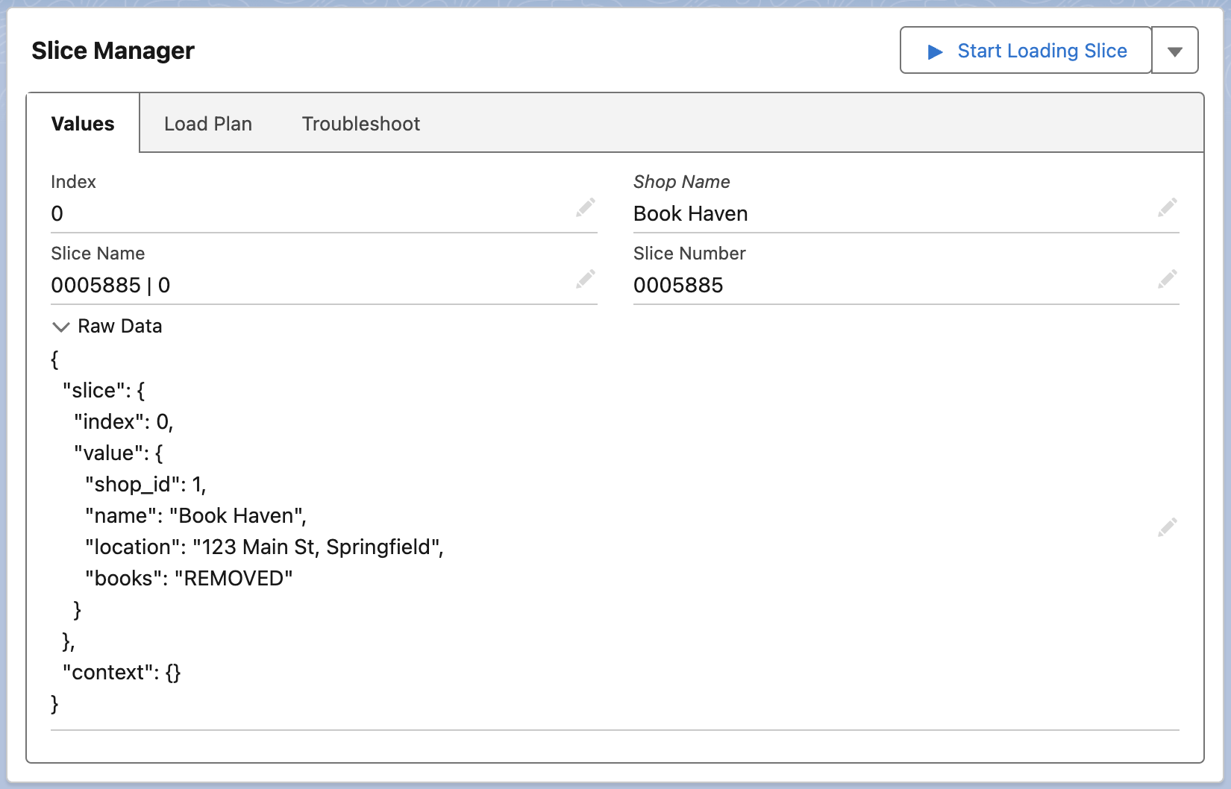Click the downward arrow next to Start Loading Slice
This screenshot has width=1231, height=789.
tap(1174, 51)
